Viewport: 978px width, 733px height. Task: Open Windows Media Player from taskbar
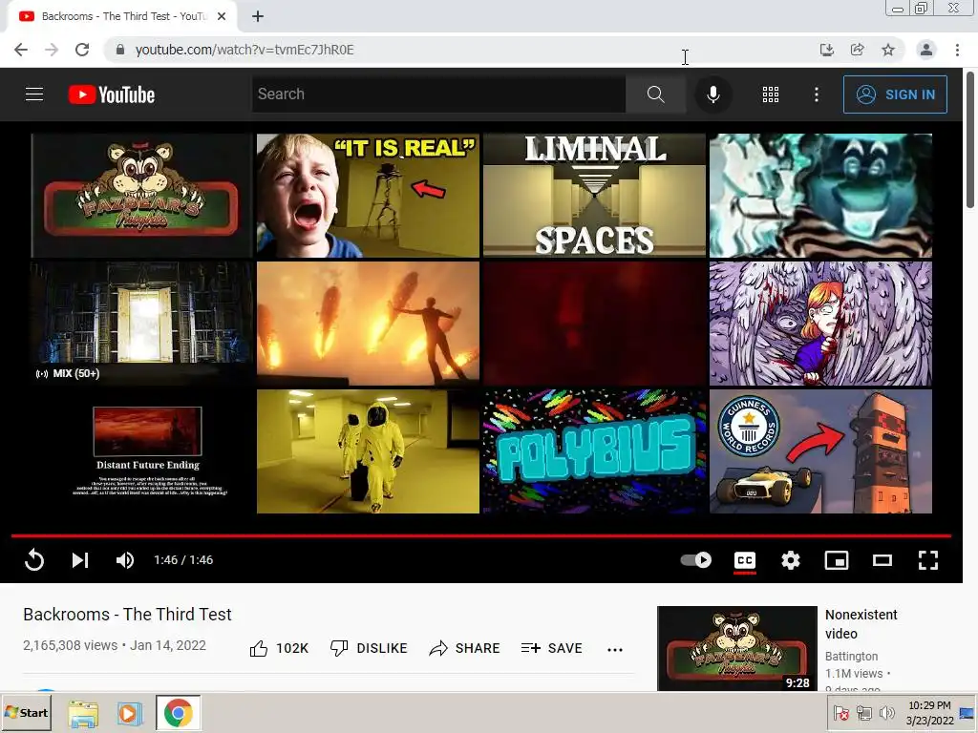tap(130, 713)
